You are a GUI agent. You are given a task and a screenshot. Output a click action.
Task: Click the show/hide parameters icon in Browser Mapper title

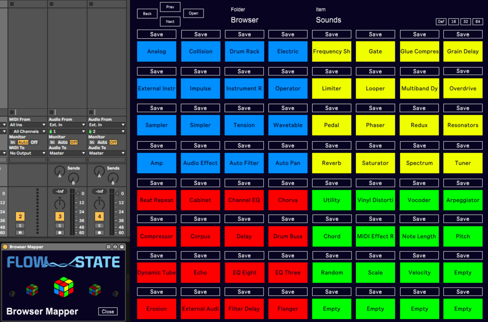(109, 247)
